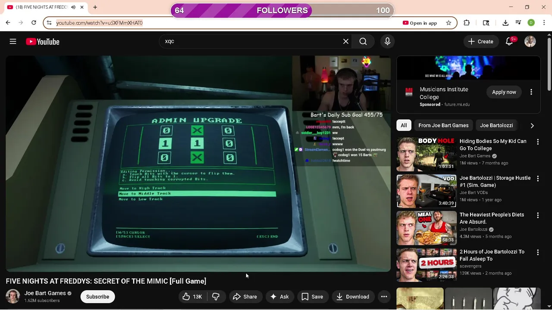
Task: Click the video player area
Action: pyautogui.click(x=198, y=164)
